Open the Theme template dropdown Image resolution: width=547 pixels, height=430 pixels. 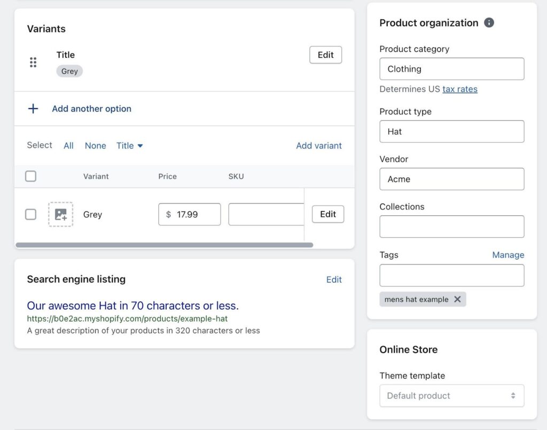click(451, 396)
